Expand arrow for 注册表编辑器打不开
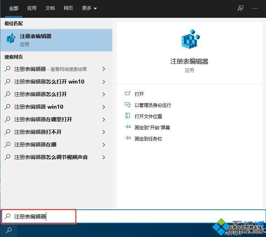 tap(104, 132)
